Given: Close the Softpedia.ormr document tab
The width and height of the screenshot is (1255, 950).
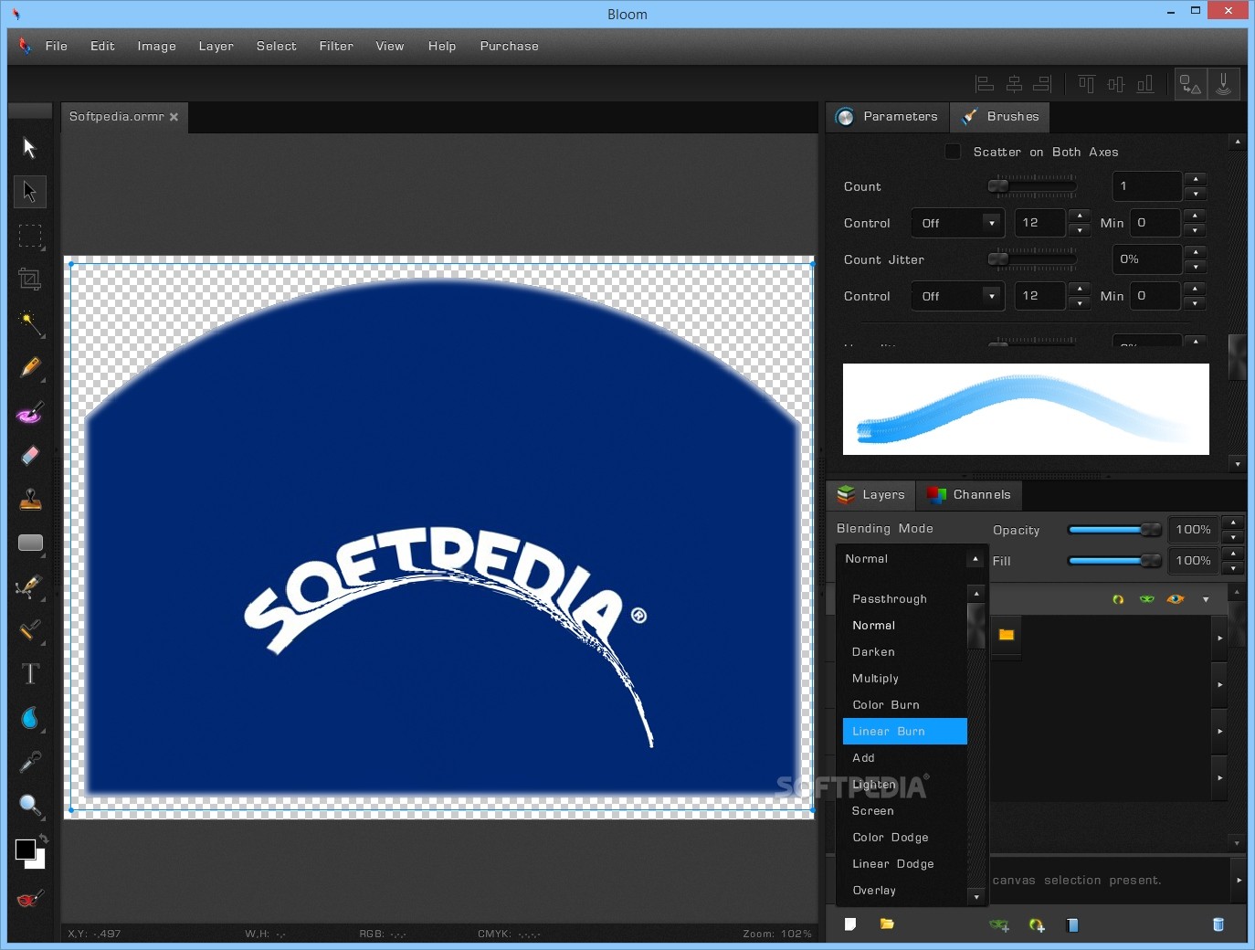Looking at the screenshot, I should tap(174, 117).
